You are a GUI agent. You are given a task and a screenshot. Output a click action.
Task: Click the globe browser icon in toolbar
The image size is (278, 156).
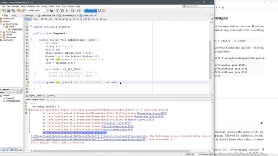52,10
